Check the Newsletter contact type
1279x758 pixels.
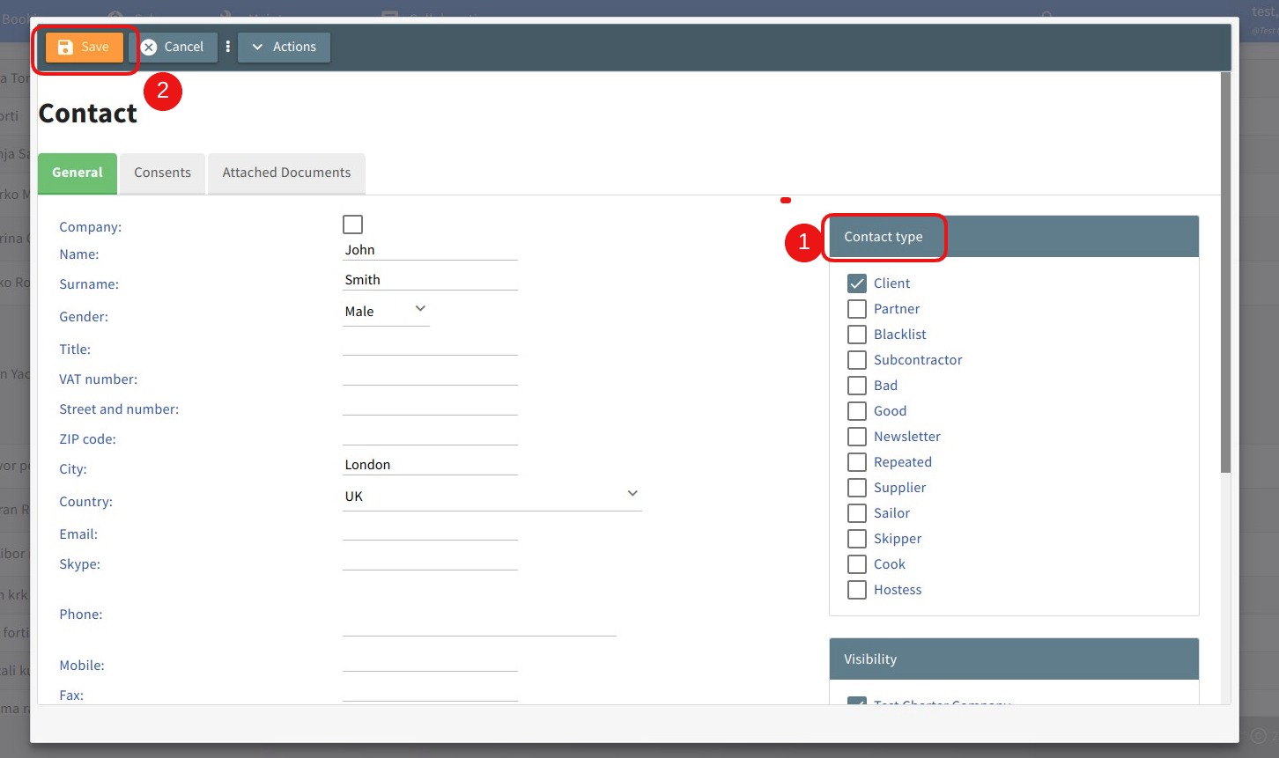point(857,437)
